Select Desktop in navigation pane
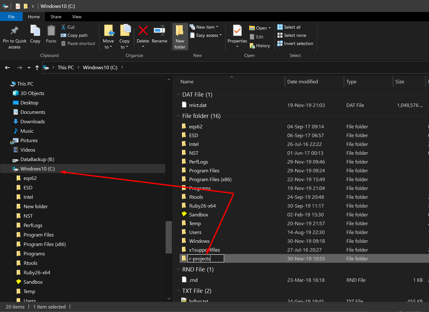The width and height of the screenshot is (429, 312). coord(29,103)
